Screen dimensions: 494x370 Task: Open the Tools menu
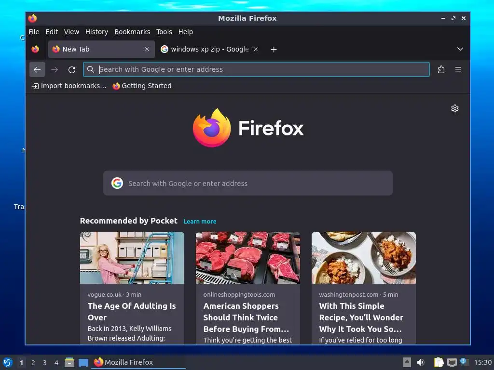click(164, 32)
